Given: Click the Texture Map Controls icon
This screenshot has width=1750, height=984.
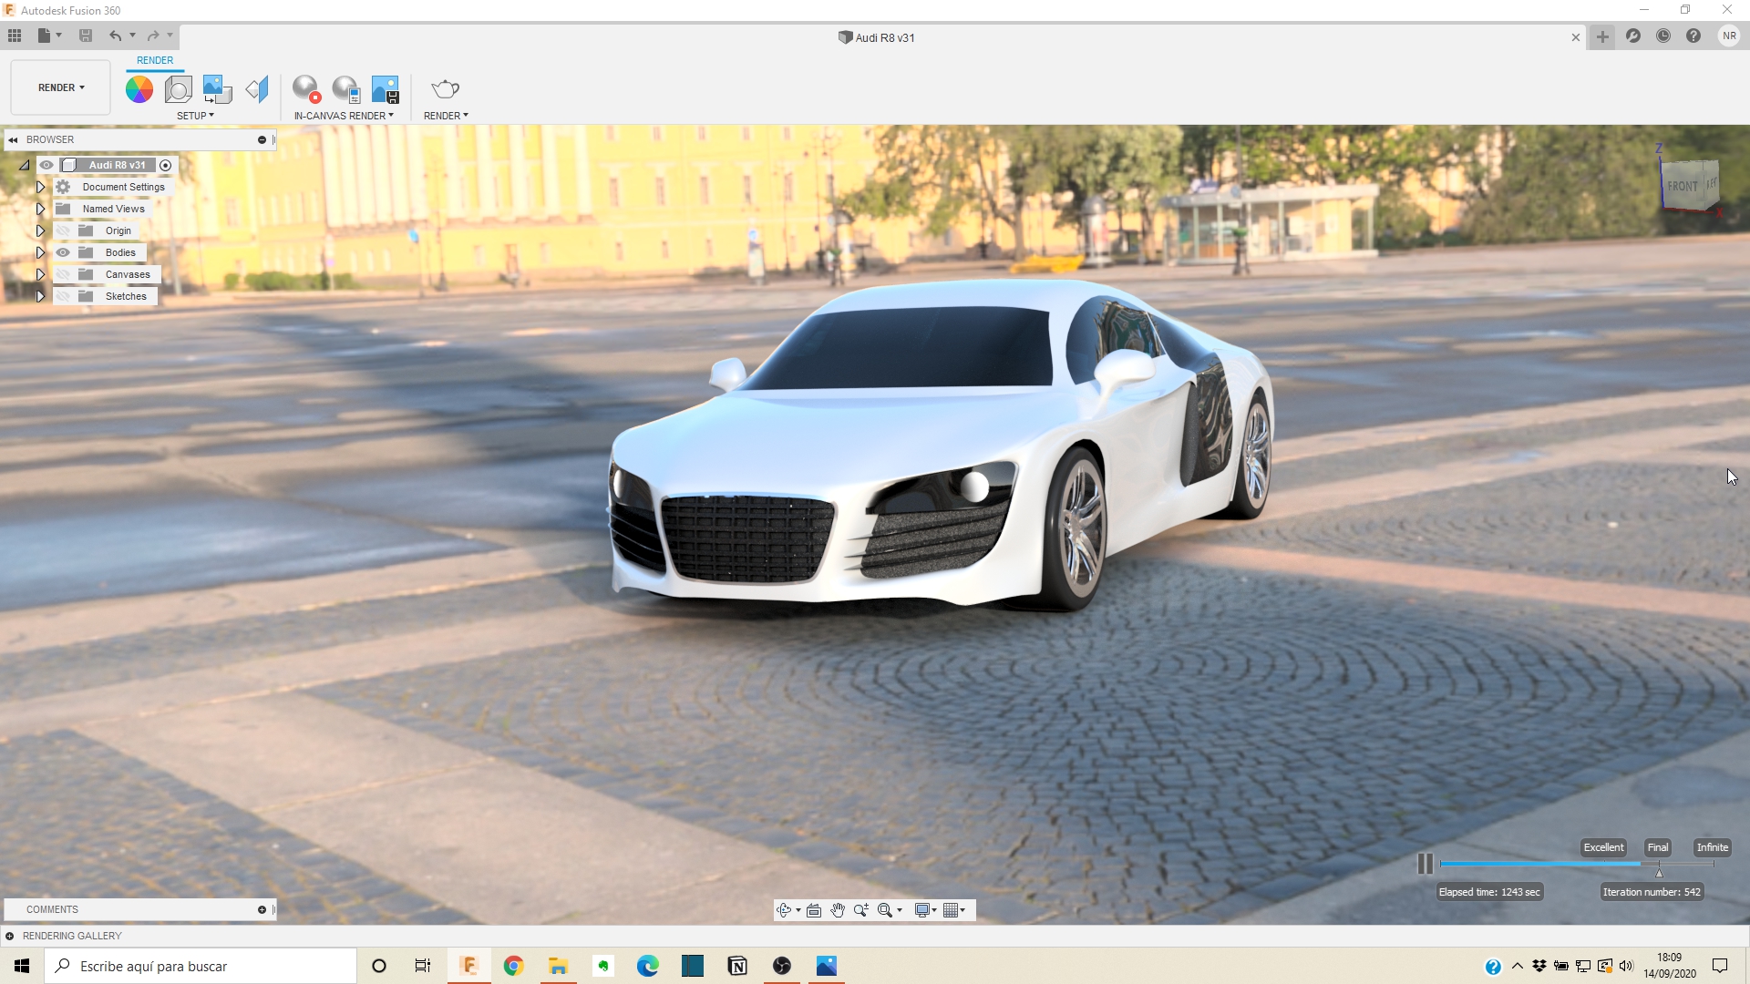Looking at the screenshot, I should (x=257, y=89).
